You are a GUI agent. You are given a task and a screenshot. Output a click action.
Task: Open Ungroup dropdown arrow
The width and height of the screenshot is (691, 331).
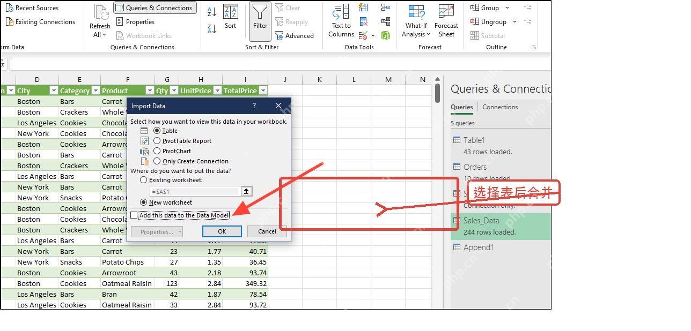click(514, 22)
